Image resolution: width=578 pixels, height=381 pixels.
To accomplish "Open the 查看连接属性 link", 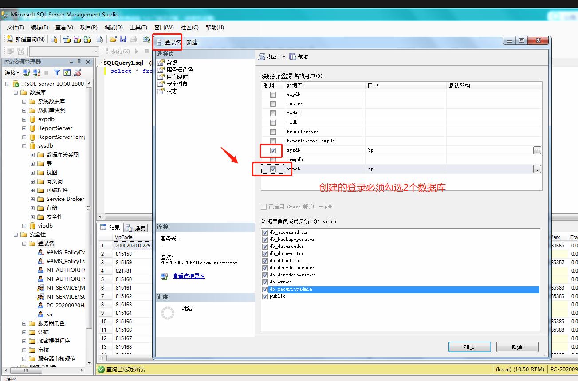I will [x=189, y=276].
